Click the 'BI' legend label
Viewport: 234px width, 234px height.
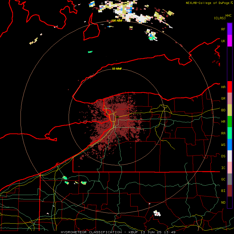point(223,191)
